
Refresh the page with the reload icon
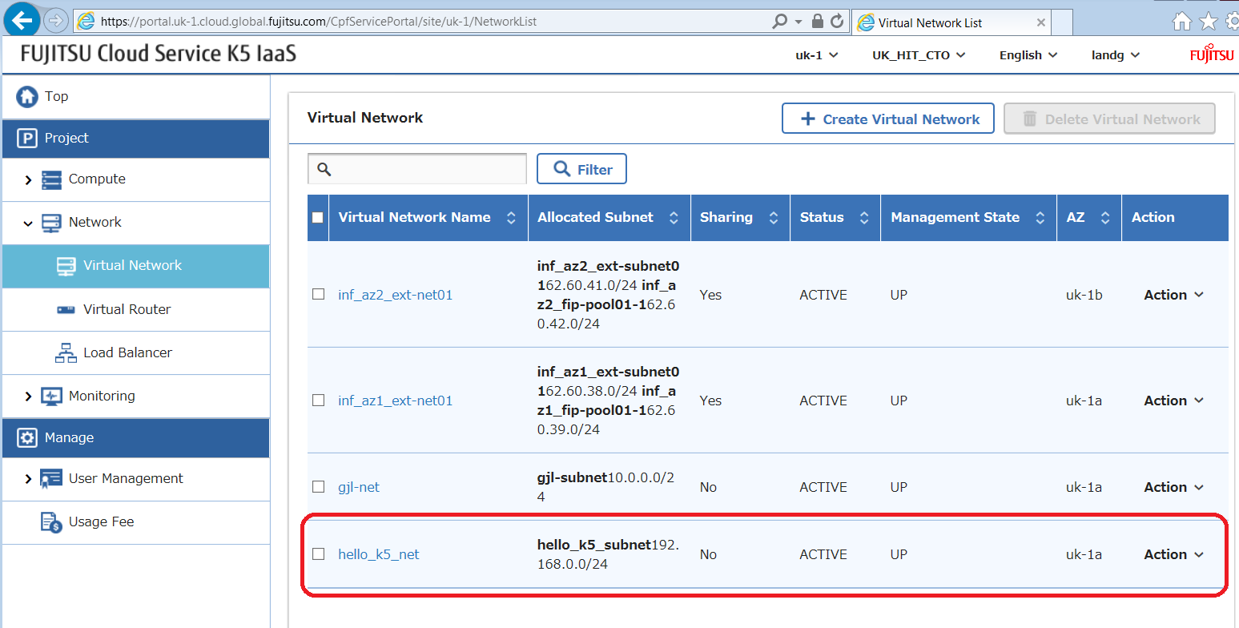tap(837, 22)
